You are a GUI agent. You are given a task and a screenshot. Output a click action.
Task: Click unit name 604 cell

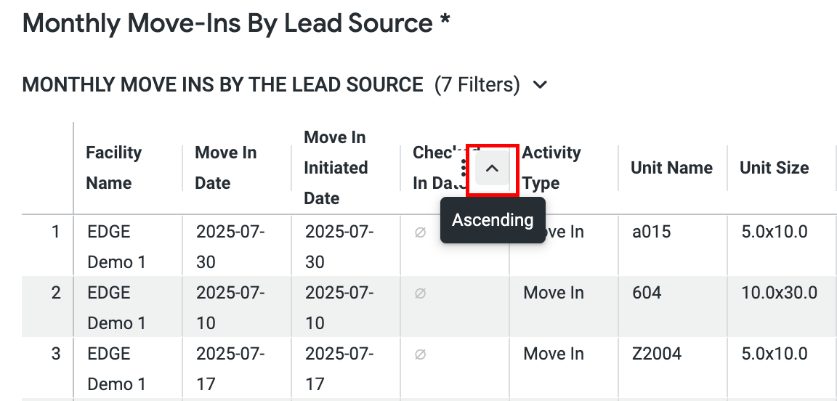point(647,293)
